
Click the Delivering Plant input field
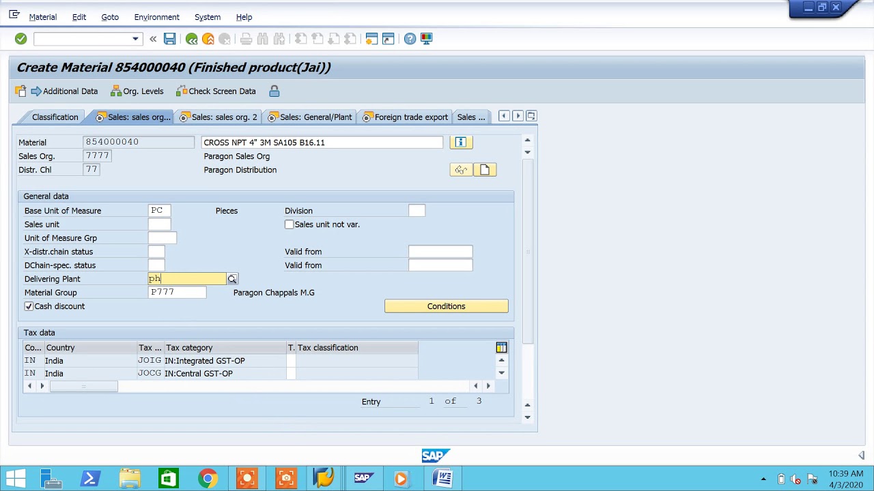point(187,279)
